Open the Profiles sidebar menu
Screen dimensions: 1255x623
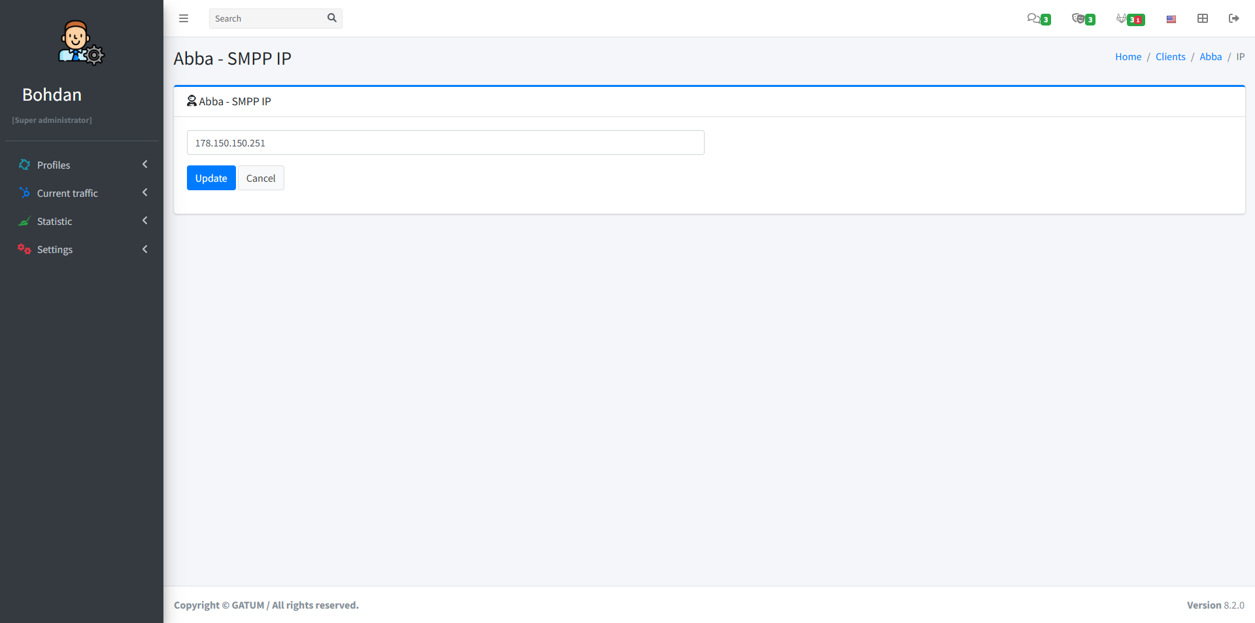pos(54,165)
